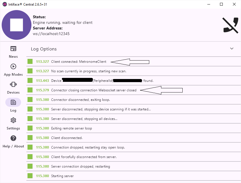This screenshot has width=241, height=183.
Task: Select 'stopping device scanning if it was started' entry
Action: (134, 109)
